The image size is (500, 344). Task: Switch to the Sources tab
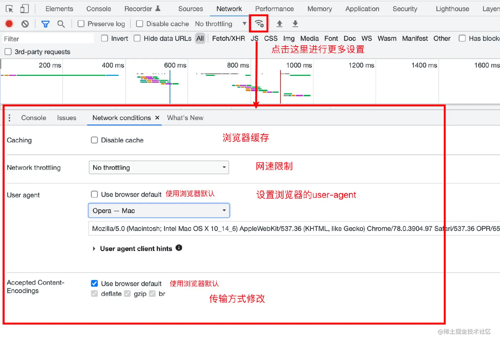190,9
